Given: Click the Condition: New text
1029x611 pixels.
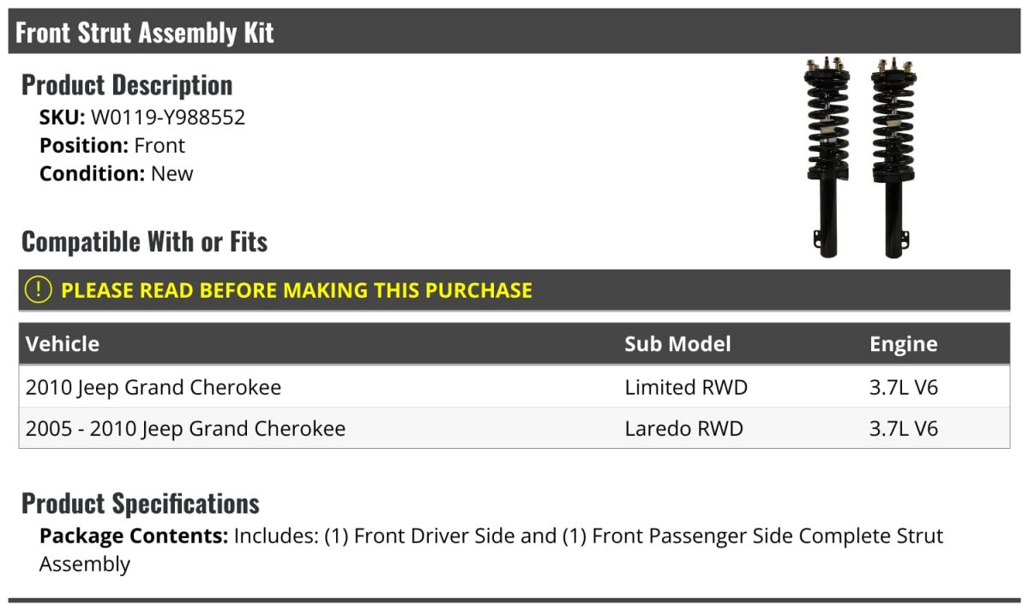Looking at the screenshot, I should [116, 173].
